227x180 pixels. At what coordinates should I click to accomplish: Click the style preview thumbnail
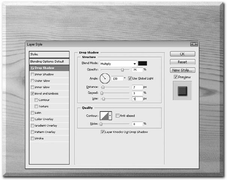182,91
